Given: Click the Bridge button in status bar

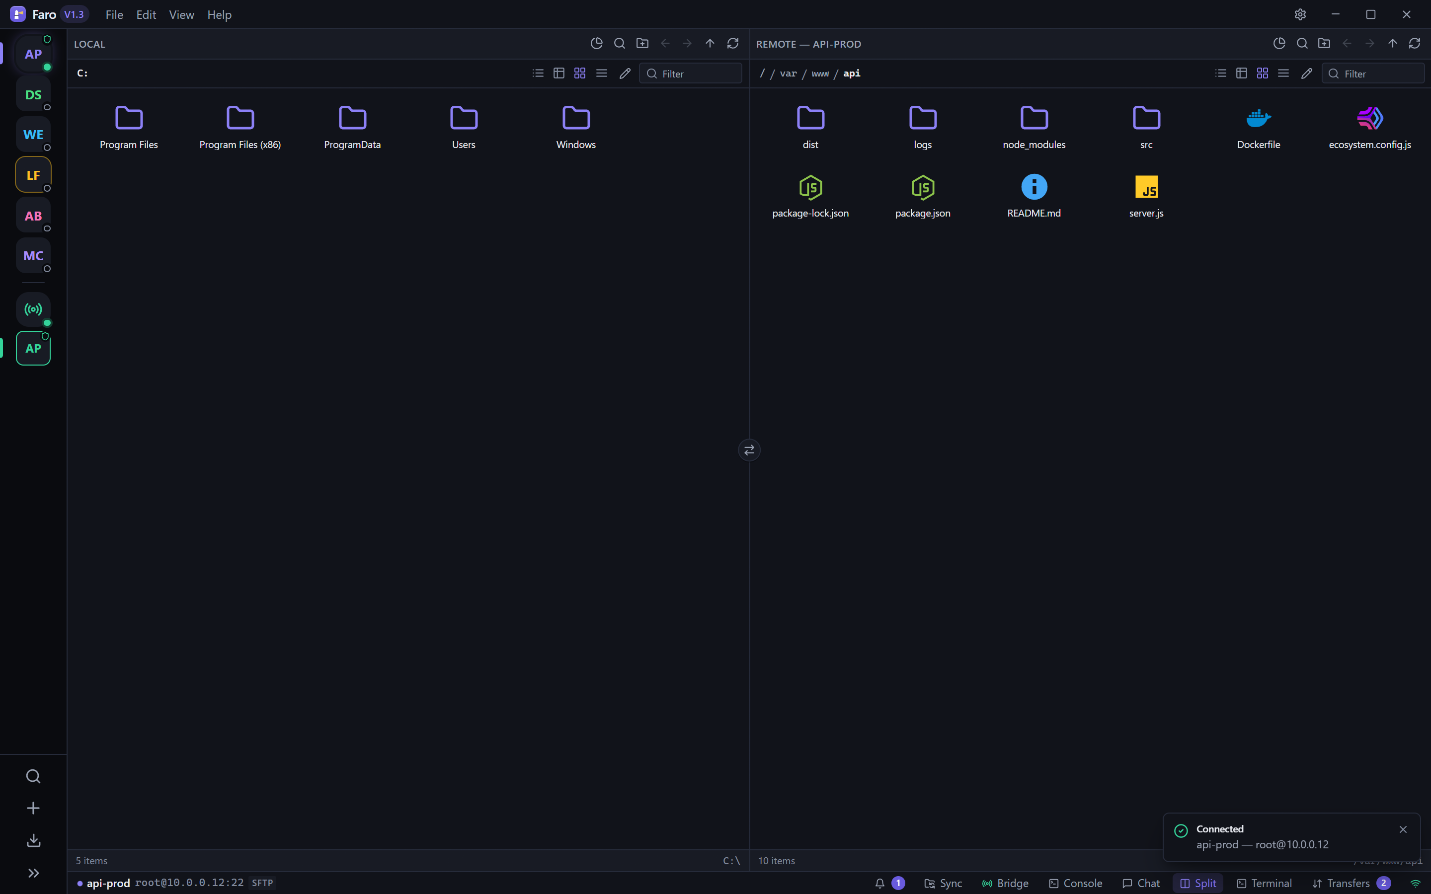Looking at the screenshot, I should 1005,883.
